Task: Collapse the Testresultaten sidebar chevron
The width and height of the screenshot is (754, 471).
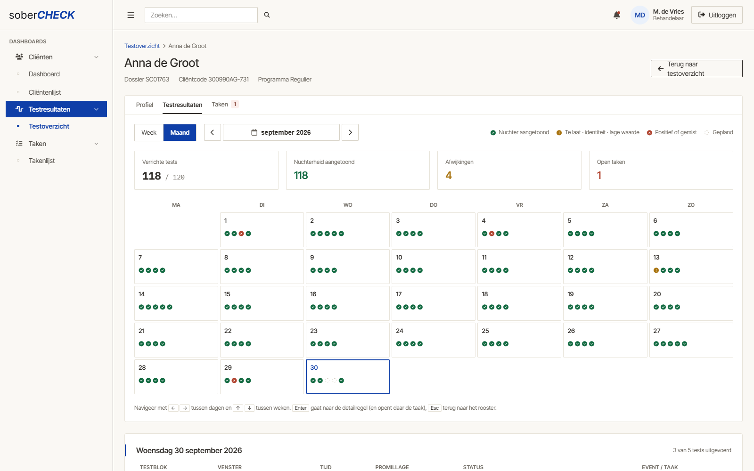Action: [x=96, y=109]
